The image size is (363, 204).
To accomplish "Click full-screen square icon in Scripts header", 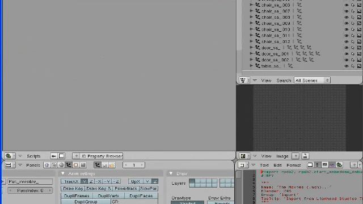I will click(61, 156).
